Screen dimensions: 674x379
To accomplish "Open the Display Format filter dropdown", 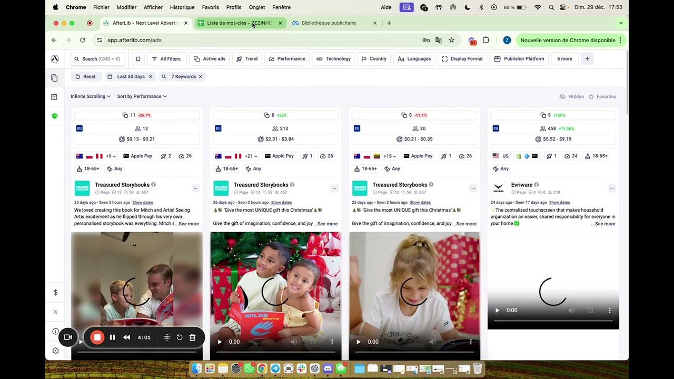I will (x=462, y=59).
